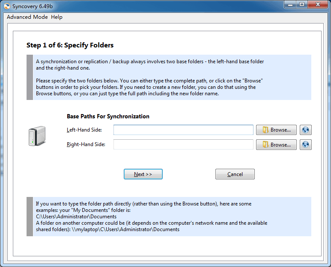
Task: Click the globe icon for the left-hand side
Action: [306, 130]
